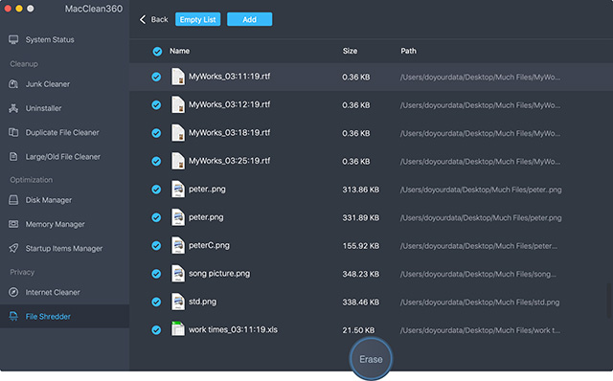This screenshot has width=613, height=381.
Task: Click the 155.92 KB size value
Action: point(360,246)
